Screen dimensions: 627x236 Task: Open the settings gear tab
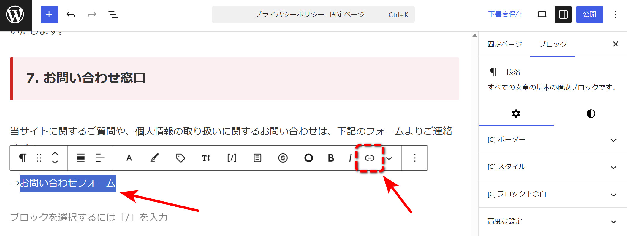pyautogui.click(x=516, y=114)
